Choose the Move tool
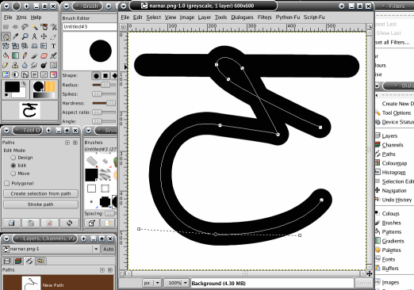Image resolution: width=414 pixels, height=290 pixels. [44, 36]
